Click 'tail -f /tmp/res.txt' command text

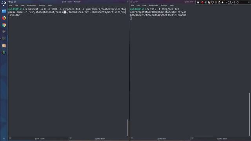click(165, 9)
